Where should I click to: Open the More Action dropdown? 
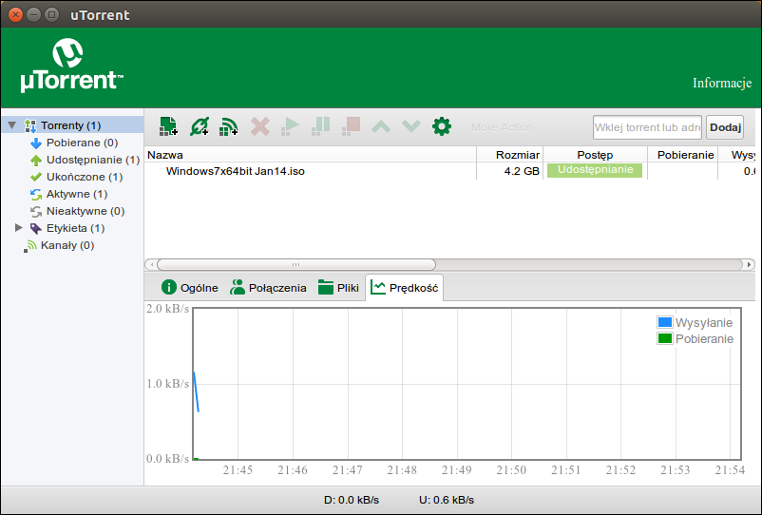point(502,127)
